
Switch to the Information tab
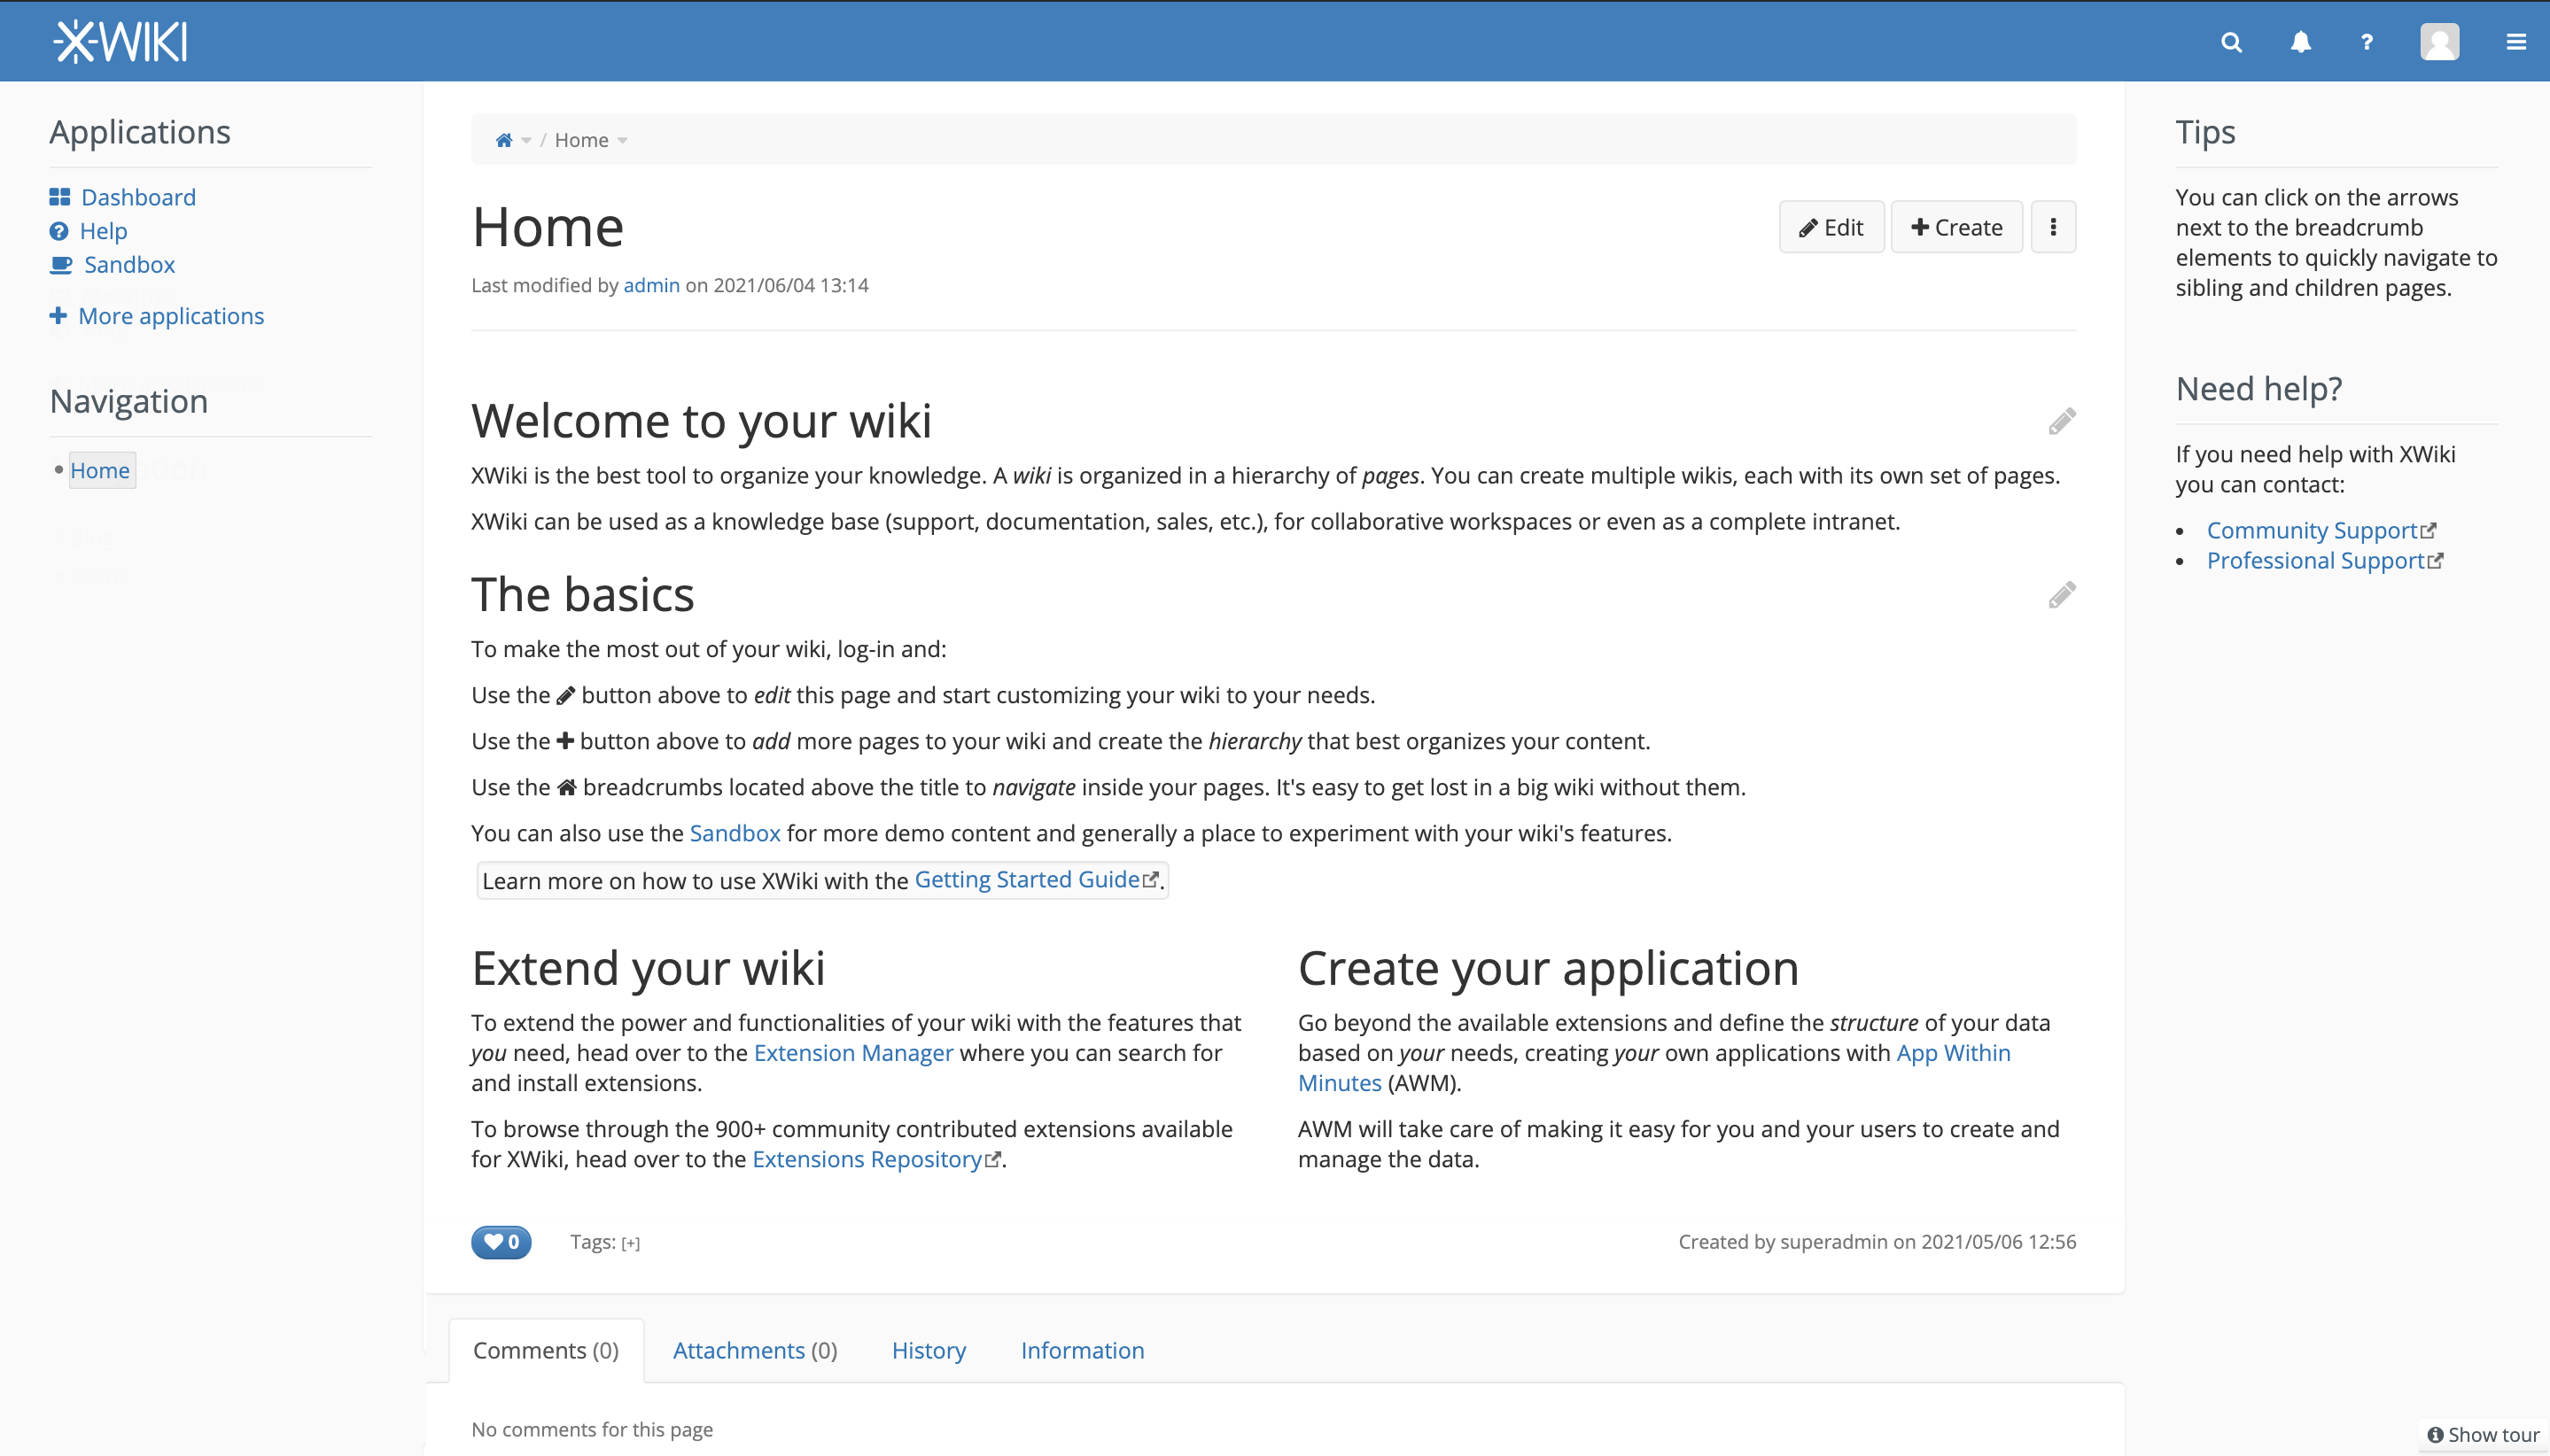click(x=1083, y=1351)
